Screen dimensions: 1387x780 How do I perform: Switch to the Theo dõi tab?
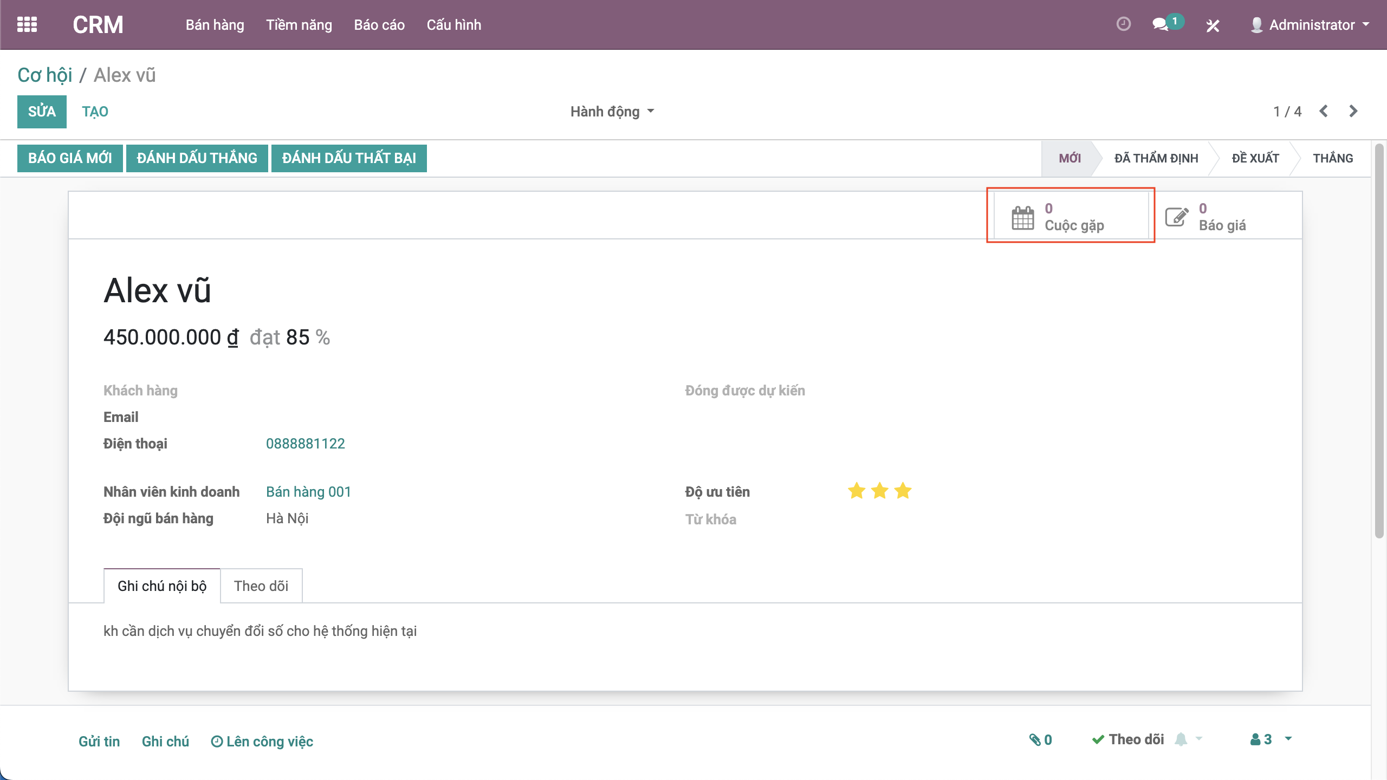point(261,586)
